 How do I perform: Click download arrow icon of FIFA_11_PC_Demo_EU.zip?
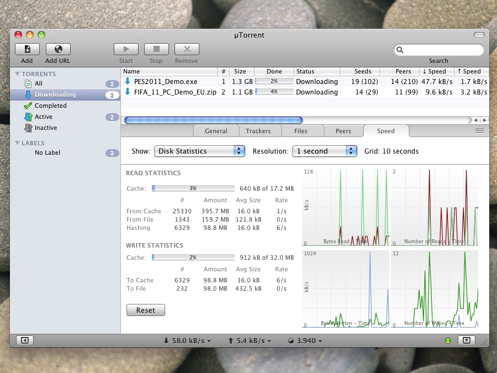pos(128,92)
